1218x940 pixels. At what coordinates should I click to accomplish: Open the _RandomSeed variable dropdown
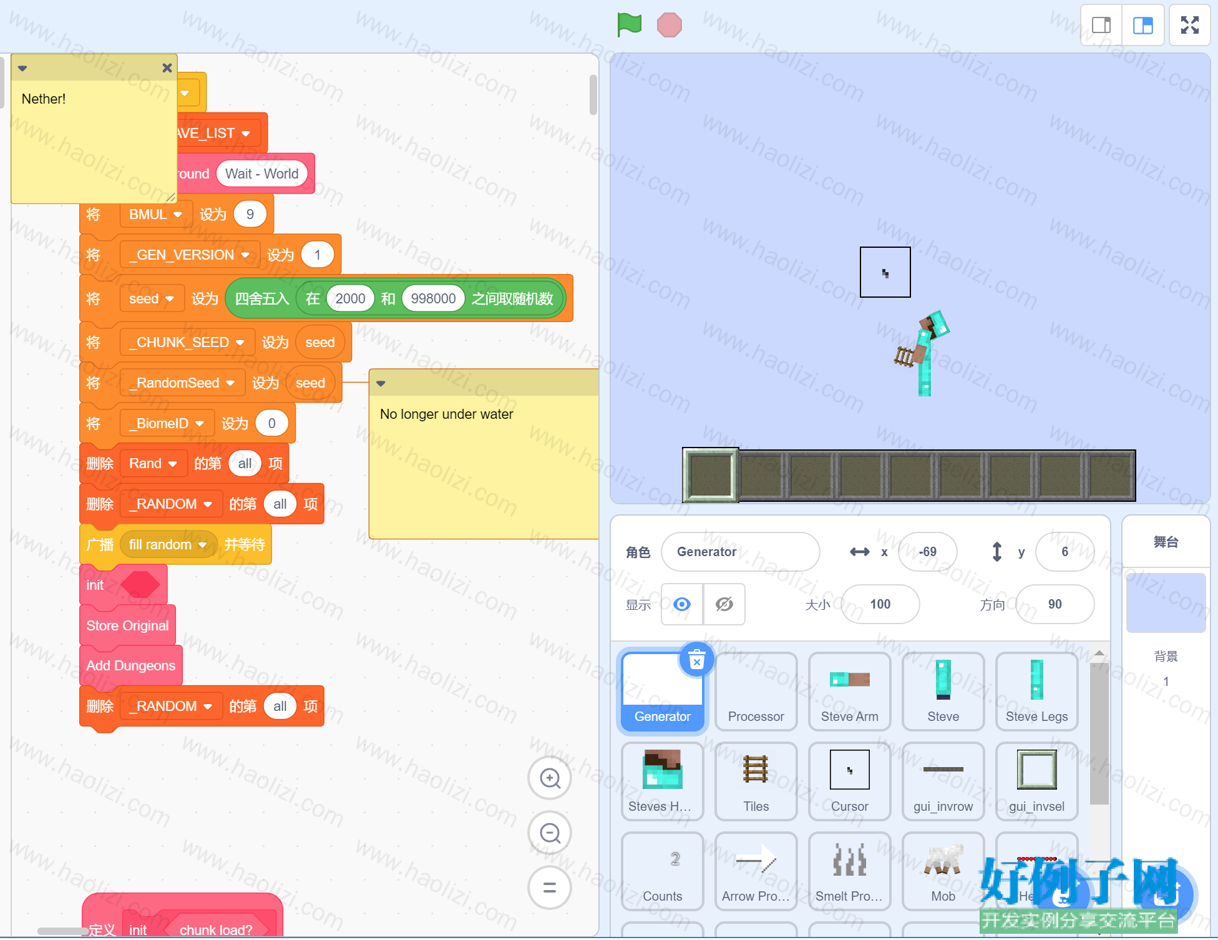pos(182,383)
